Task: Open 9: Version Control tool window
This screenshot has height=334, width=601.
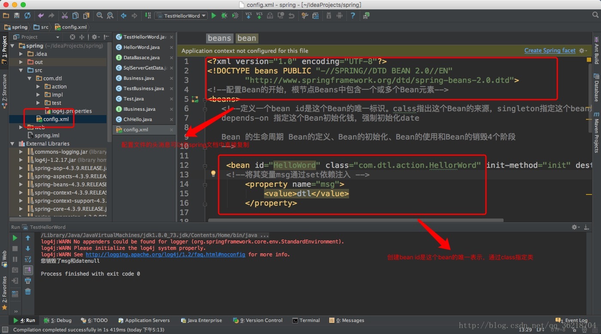Action: [258, 320]
